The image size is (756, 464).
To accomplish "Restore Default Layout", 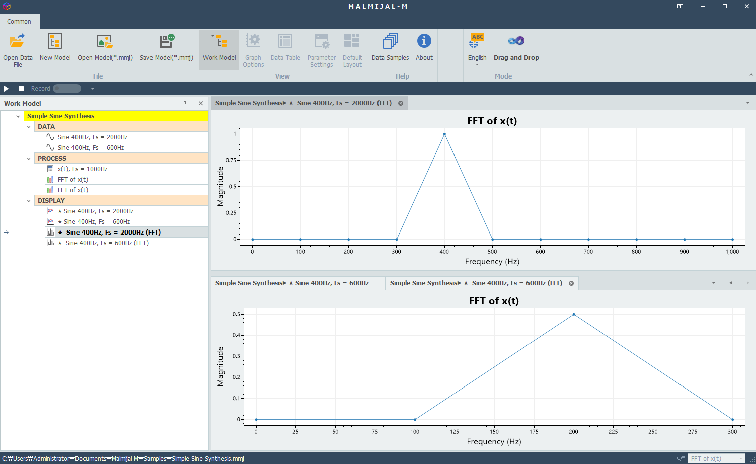I will tap(352, 50).
